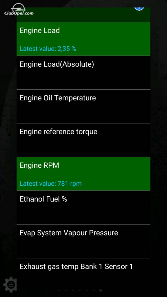Select Engine Oil Temperature entry
This screenshot has height=297, width=167.
point(83,106)
